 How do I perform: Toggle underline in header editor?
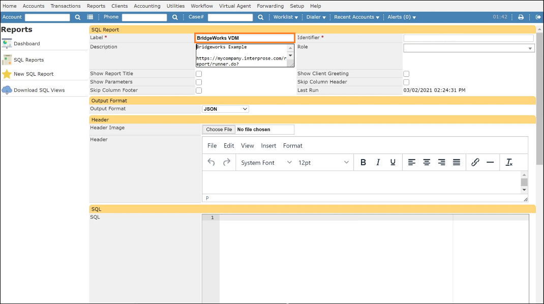coord(392,162)
